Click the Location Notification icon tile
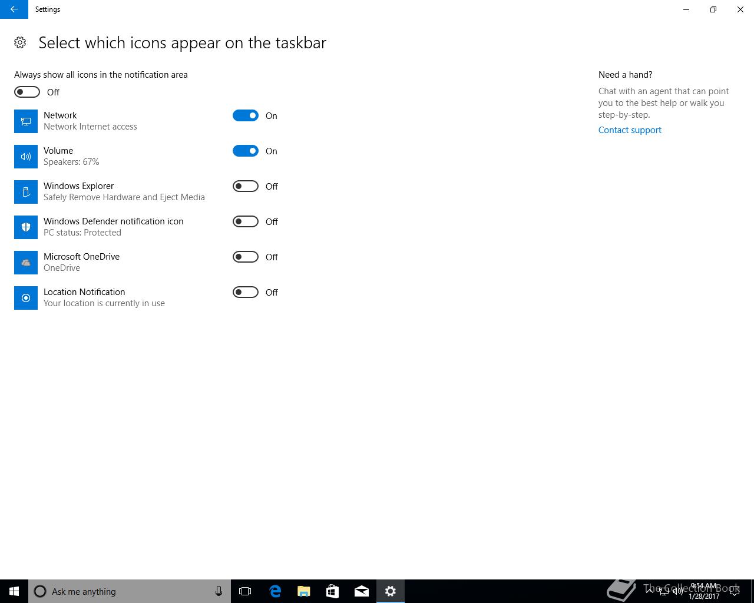 26,298
